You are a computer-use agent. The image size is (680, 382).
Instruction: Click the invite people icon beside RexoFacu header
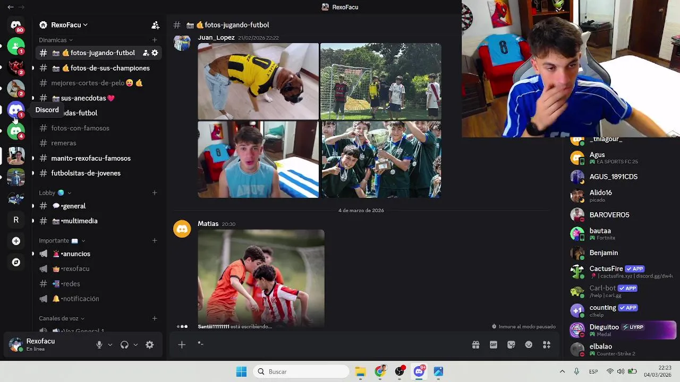point(155,25)
